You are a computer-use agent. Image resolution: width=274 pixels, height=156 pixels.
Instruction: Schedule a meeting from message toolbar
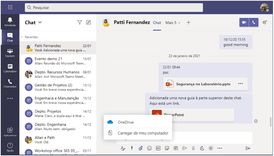pos(176,148)
